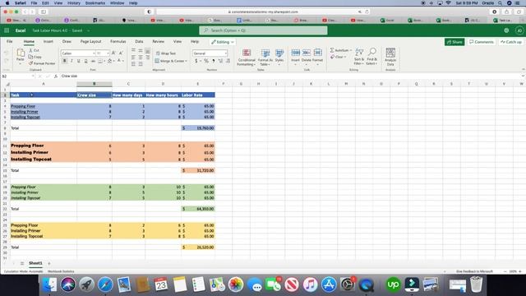The image size is (526, 296).
Task: Open the font color picker
Action: [118, 61]
